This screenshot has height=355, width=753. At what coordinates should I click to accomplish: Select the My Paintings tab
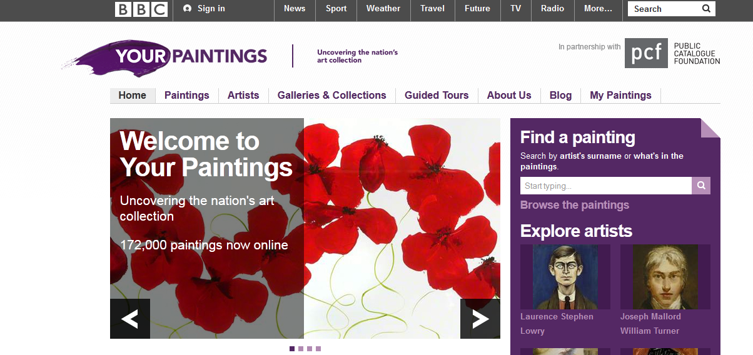[621, 96]
